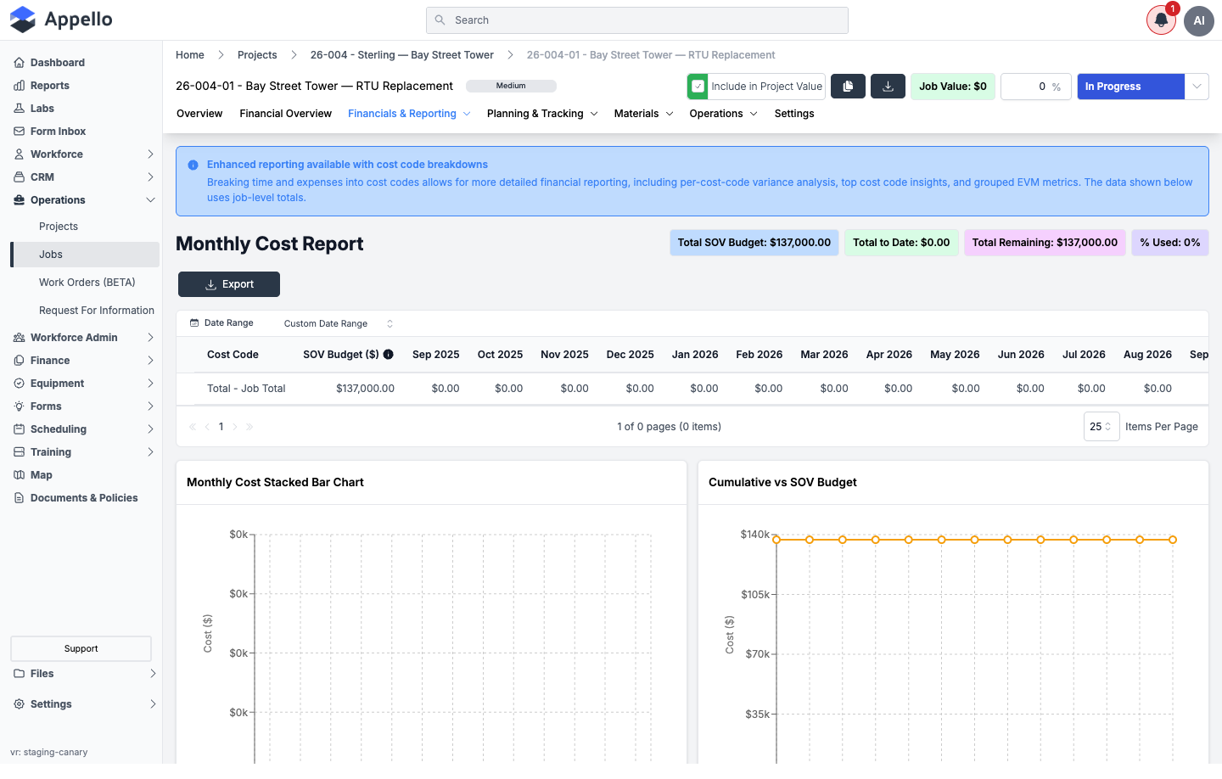Viewport: 1222px width, 779px height.
Task: Click the download icon button beside Job Value
Action: click(888, 87)
